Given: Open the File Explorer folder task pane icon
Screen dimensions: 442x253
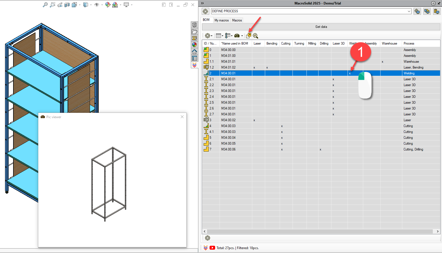Looking at the screenshot, I should click(x=194, y=31).
